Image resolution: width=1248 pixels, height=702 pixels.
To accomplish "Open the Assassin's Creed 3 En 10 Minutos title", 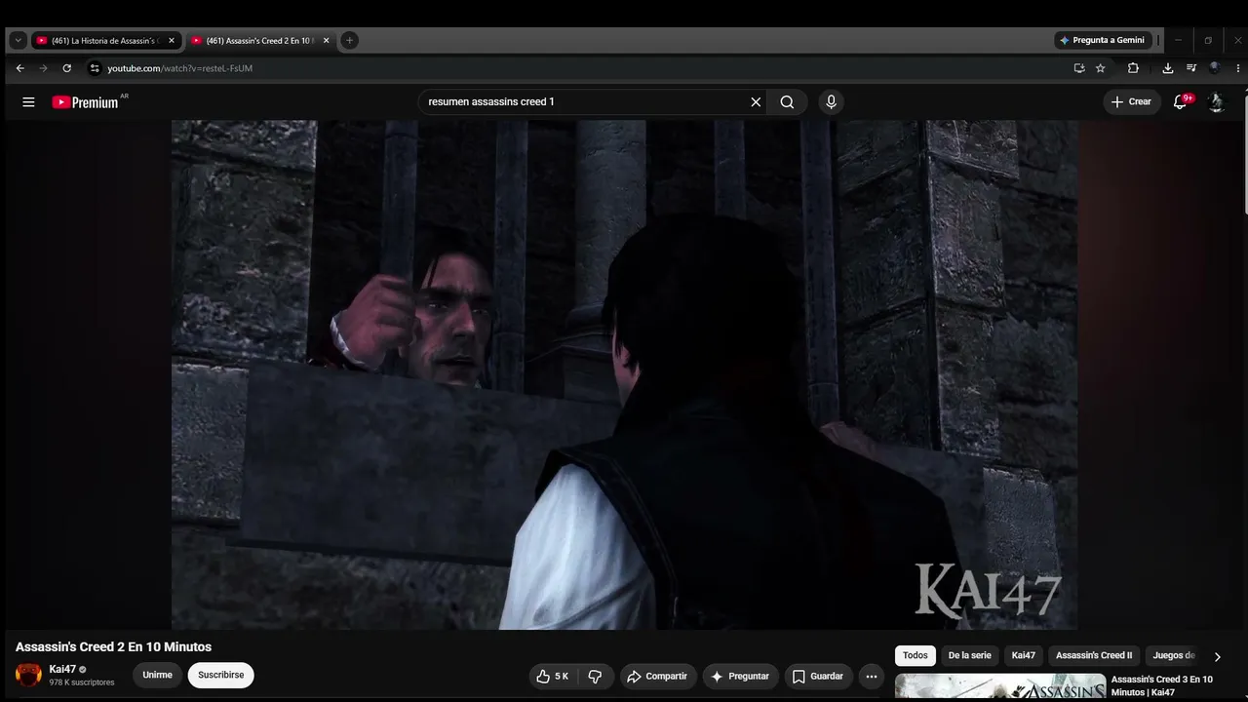I will click(1162, 685).
